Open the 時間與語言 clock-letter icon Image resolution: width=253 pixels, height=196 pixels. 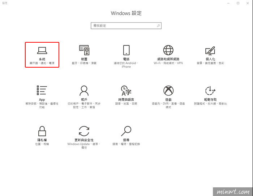coord(126,90)
